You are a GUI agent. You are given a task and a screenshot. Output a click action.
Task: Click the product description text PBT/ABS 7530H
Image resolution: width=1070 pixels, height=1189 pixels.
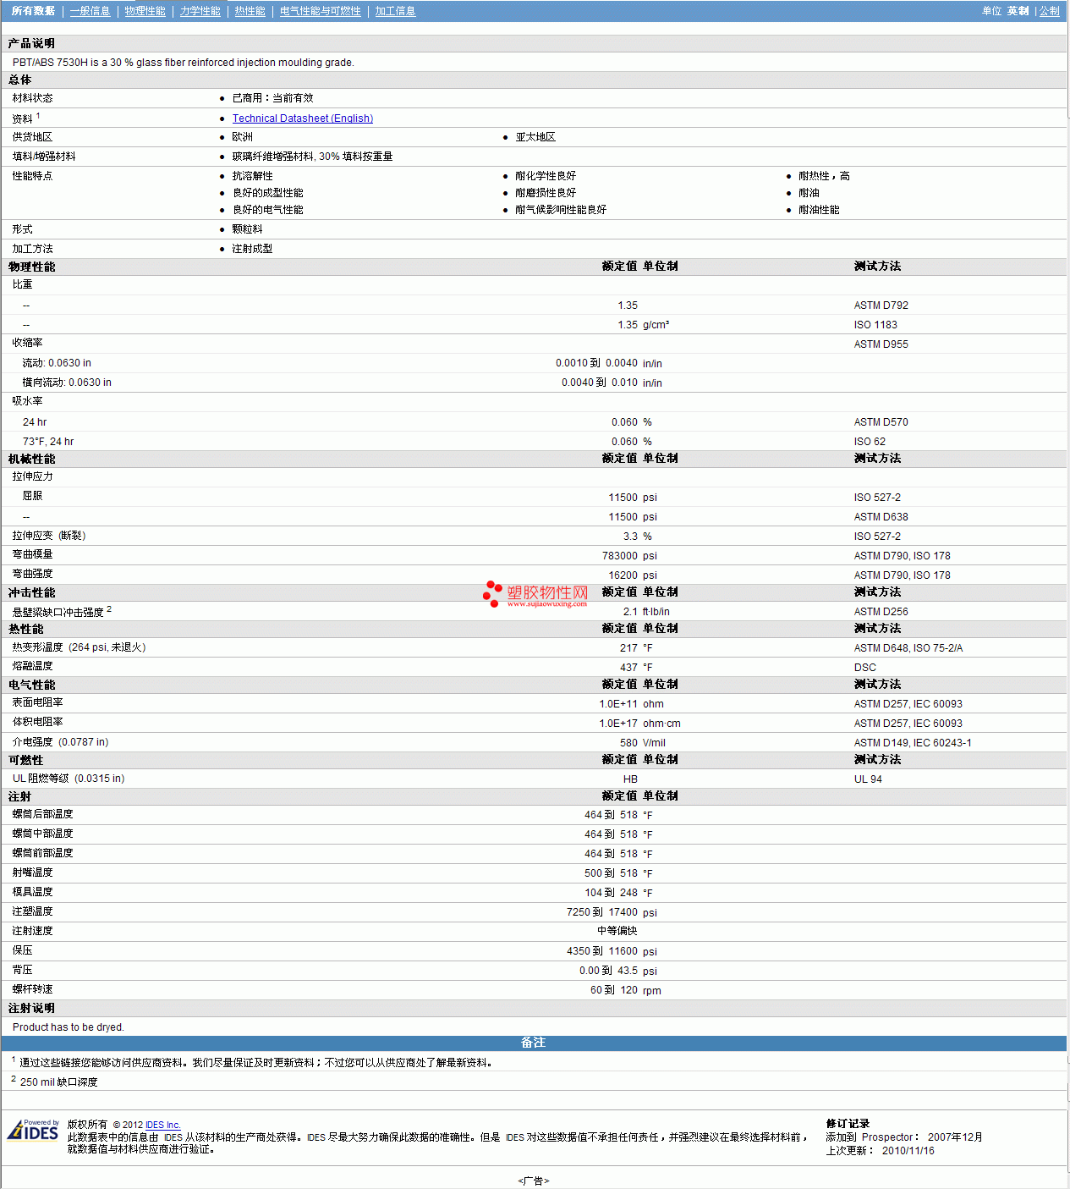[x=184, y=63]
